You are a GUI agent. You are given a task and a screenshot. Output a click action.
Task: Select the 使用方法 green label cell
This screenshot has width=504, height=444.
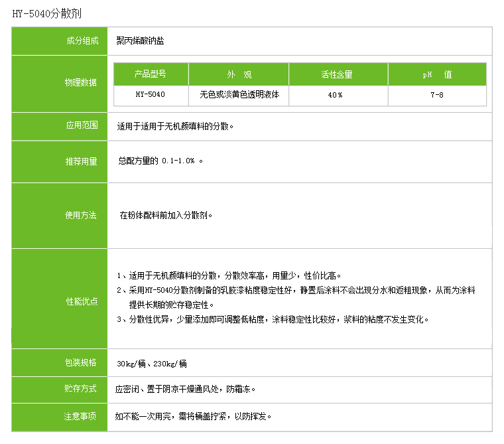80,215
